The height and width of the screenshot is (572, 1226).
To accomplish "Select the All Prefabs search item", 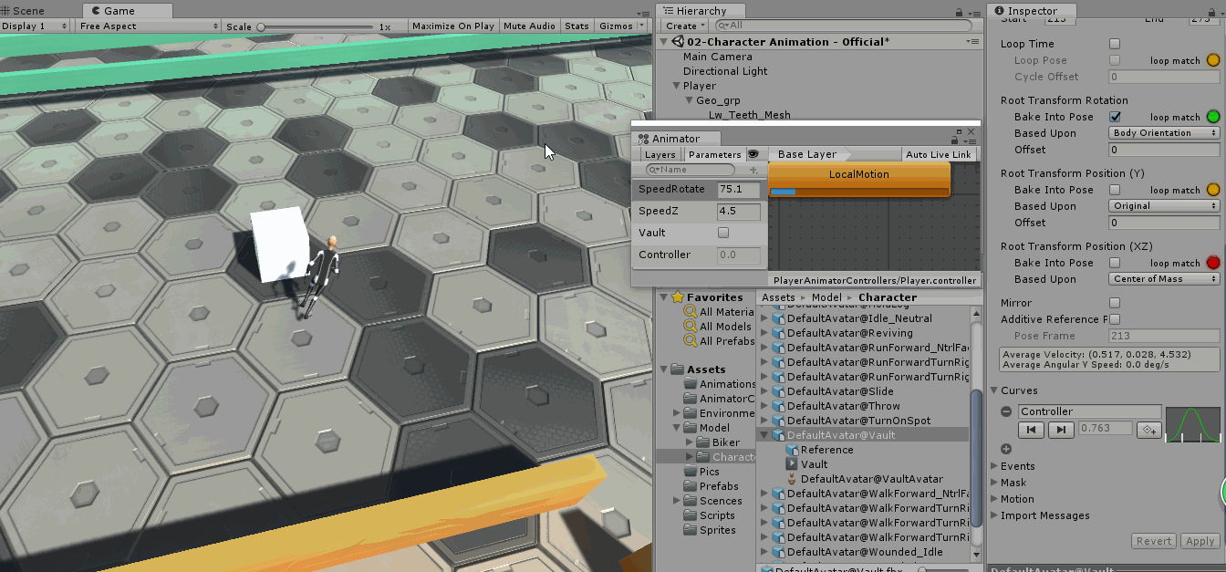I will pos(720,341).
